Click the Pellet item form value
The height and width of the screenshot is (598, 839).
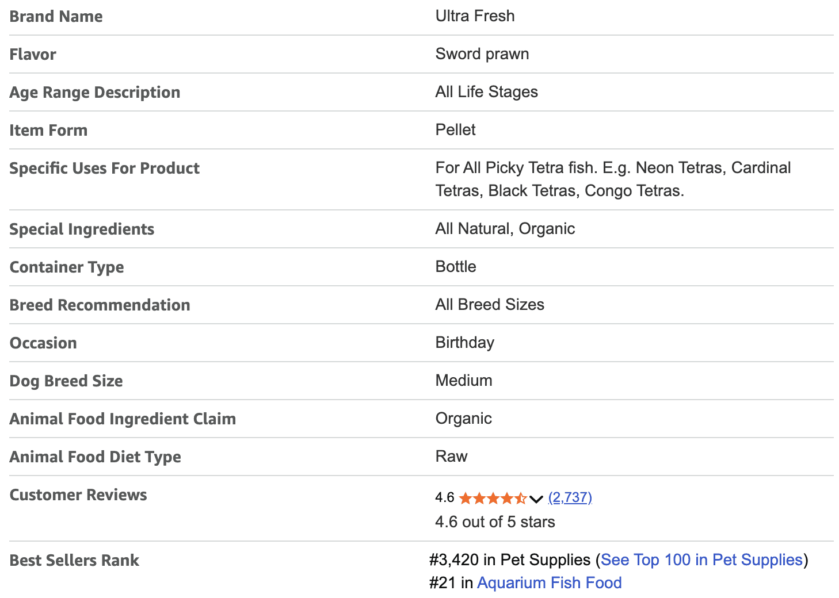(455, 129)
